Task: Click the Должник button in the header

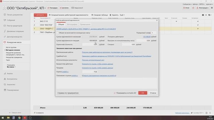Action: tap(64, 8)
